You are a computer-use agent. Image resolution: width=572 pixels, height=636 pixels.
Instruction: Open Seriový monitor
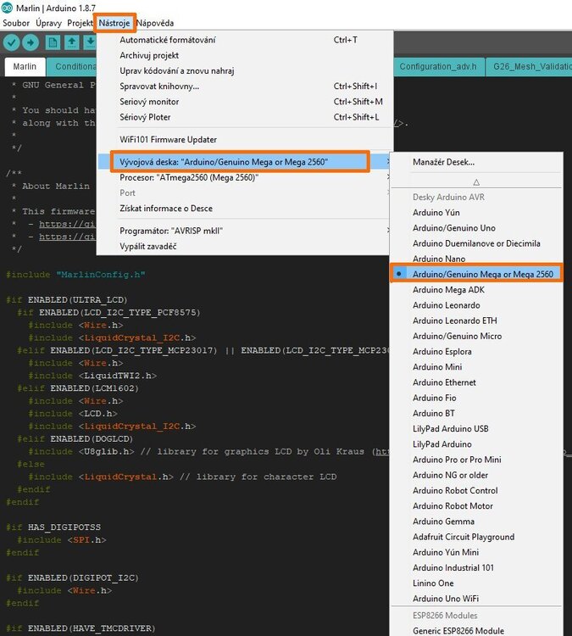click(245, 102)
